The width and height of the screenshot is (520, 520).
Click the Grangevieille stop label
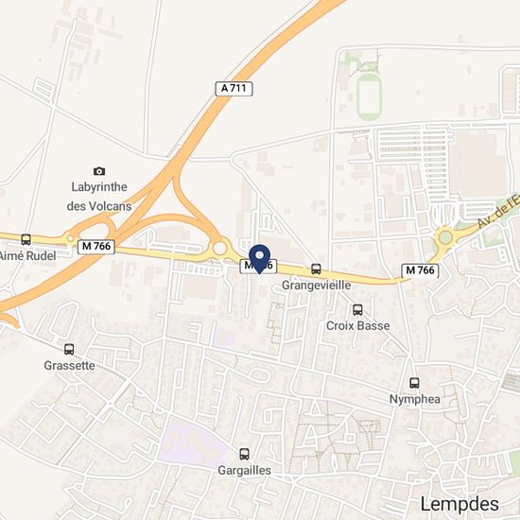316,286
